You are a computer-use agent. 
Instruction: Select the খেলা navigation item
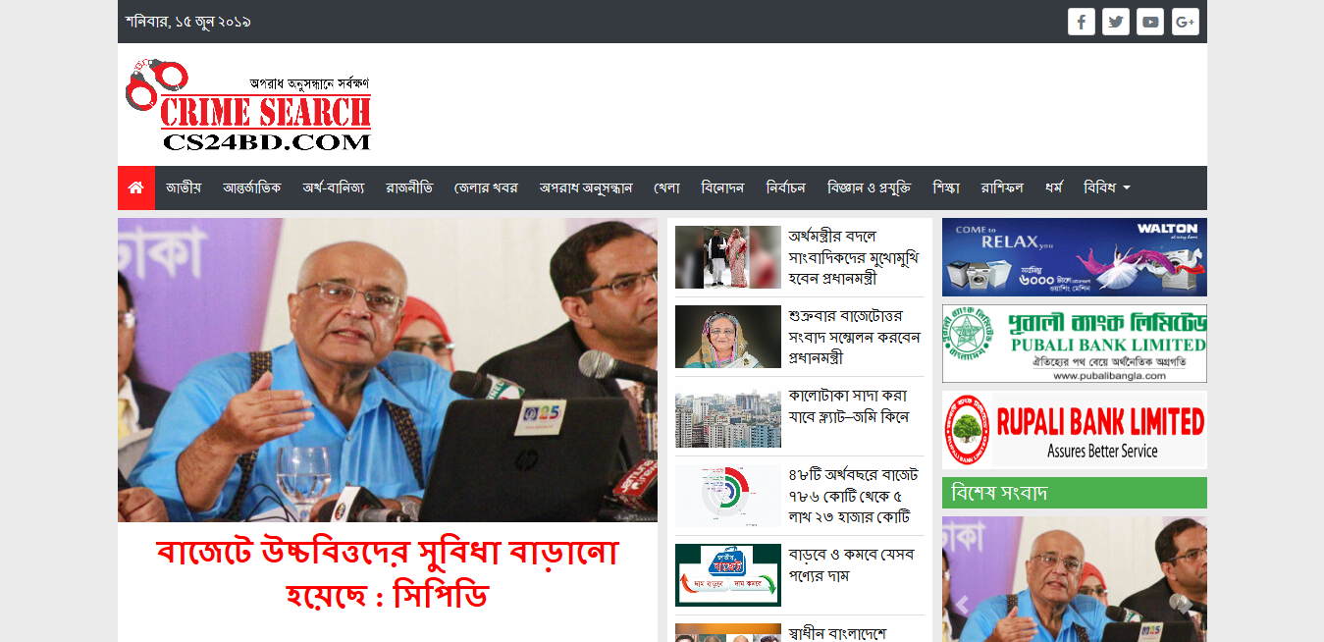pos(666,187)
